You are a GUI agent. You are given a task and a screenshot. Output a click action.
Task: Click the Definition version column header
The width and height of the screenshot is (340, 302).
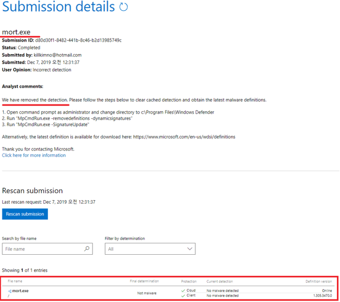318,282
